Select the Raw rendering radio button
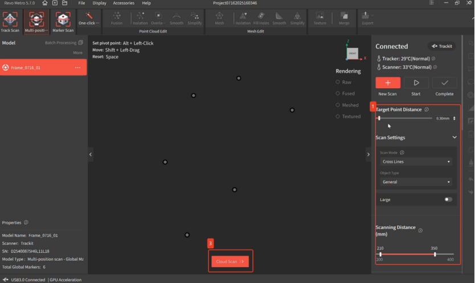The image size is (475, 283). [338, 82]
